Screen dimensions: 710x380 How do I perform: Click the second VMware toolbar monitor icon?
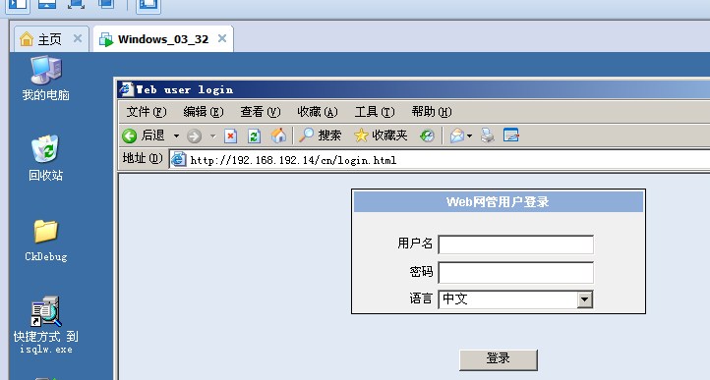tap(47, 4)
